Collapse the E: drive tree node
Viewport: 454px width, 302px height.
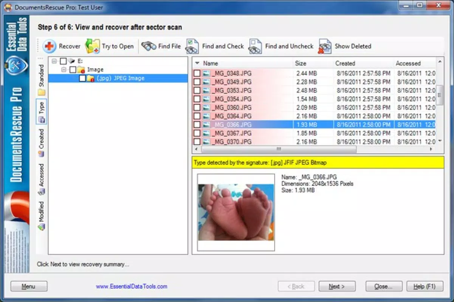coord(55,61)
